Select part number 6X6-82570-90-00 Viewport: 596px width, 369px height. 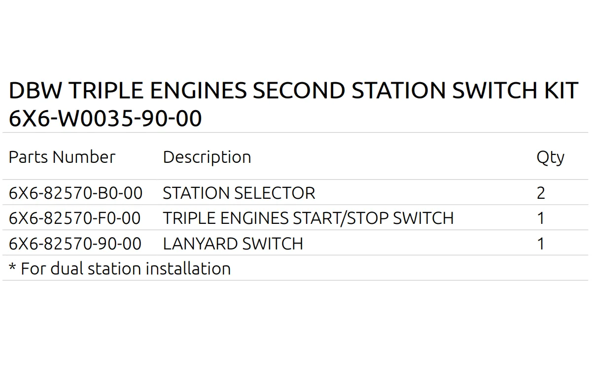(x=75, y=244)
